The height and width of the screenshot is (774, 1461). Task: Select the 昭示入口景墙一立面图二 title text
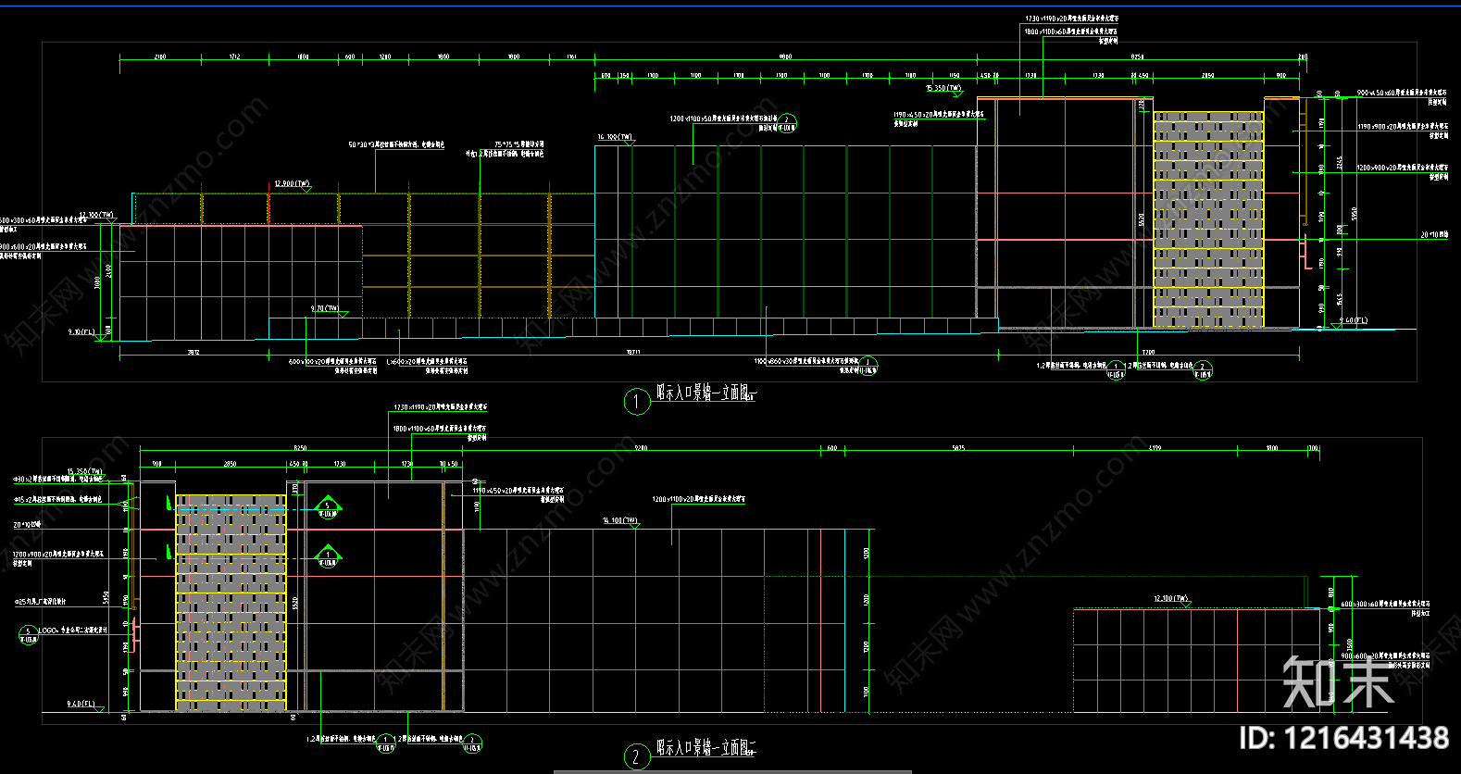(707, 747)
